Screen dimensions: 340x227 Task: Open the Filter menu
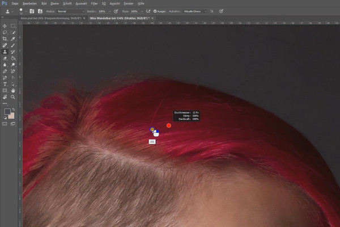[x=94, y=3]
